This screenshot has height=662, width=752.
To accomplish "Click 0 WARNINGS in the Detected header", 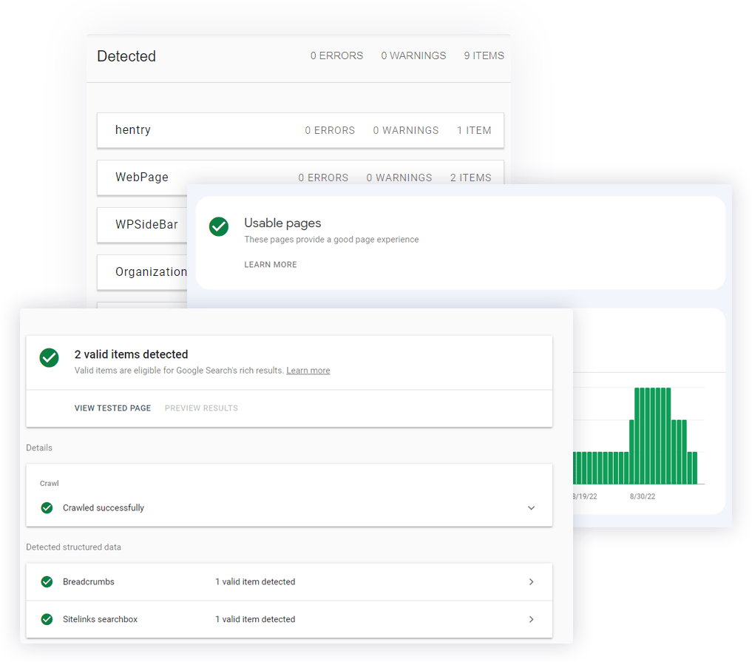I will (x=413, y=55).
